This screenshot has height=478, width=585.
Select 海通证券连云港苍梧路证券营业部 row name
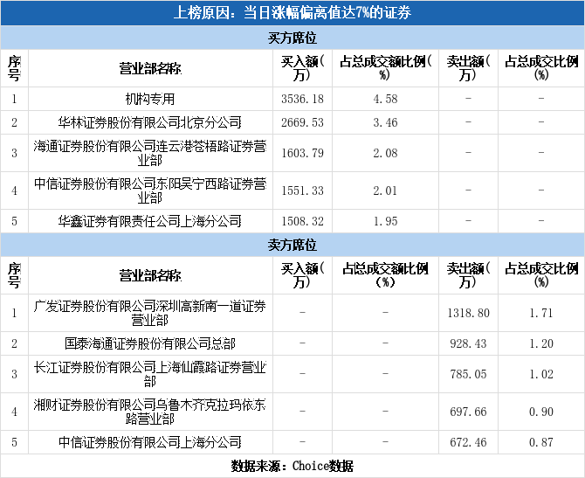(x=150, y=153)
